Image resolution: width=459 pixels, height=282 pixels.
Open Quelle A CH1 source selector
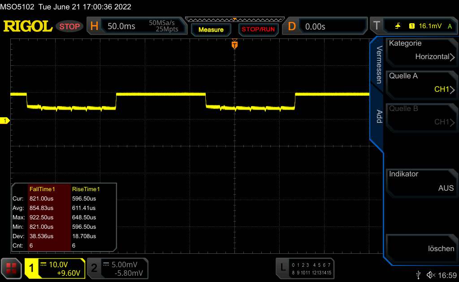pyautogui.click(x=421, y=83)
